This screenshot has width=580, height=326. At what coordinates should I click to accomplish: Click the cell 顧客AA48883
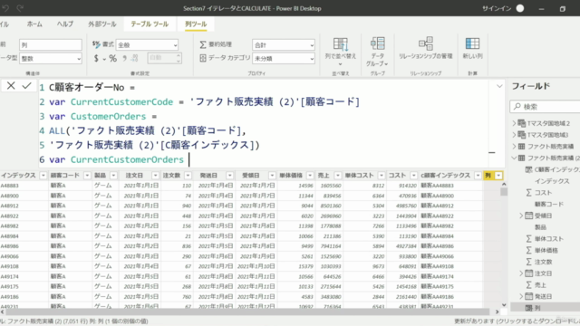[x=437, y=186]
